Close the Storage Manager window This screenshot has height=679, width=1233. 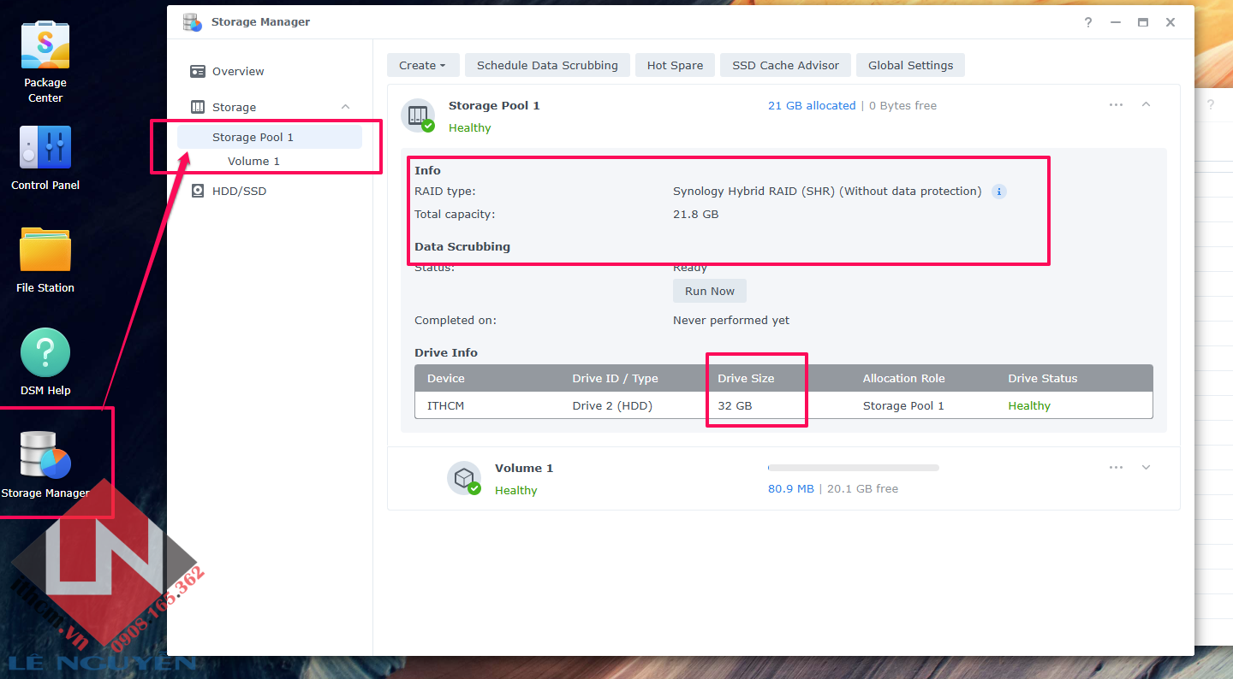coord(1170,22)
